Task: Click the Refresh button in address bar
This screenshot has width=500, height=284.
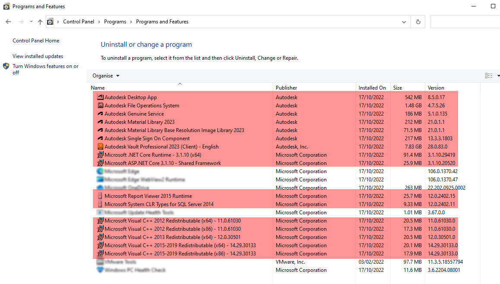Action: pyautogui.click(x=418, y=22)
